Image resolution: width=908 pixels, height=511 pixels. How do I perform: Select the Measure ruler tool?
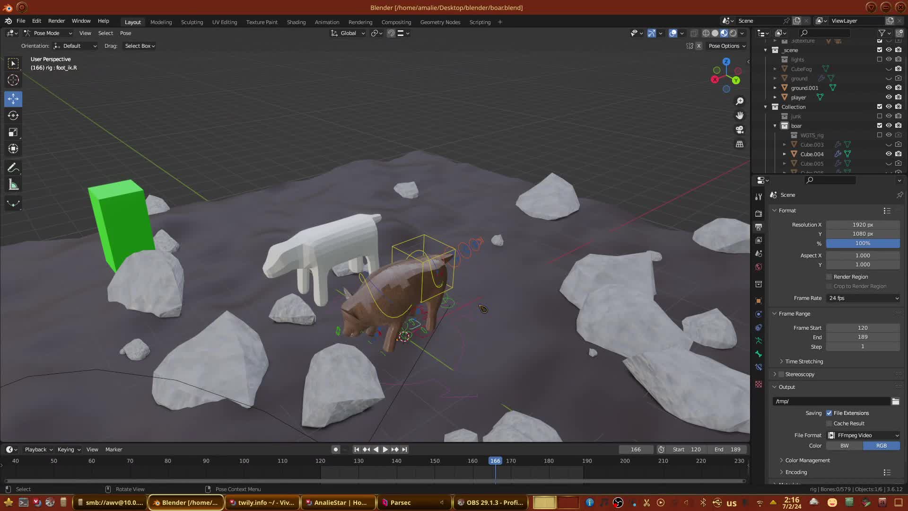(x=13, y=185)
